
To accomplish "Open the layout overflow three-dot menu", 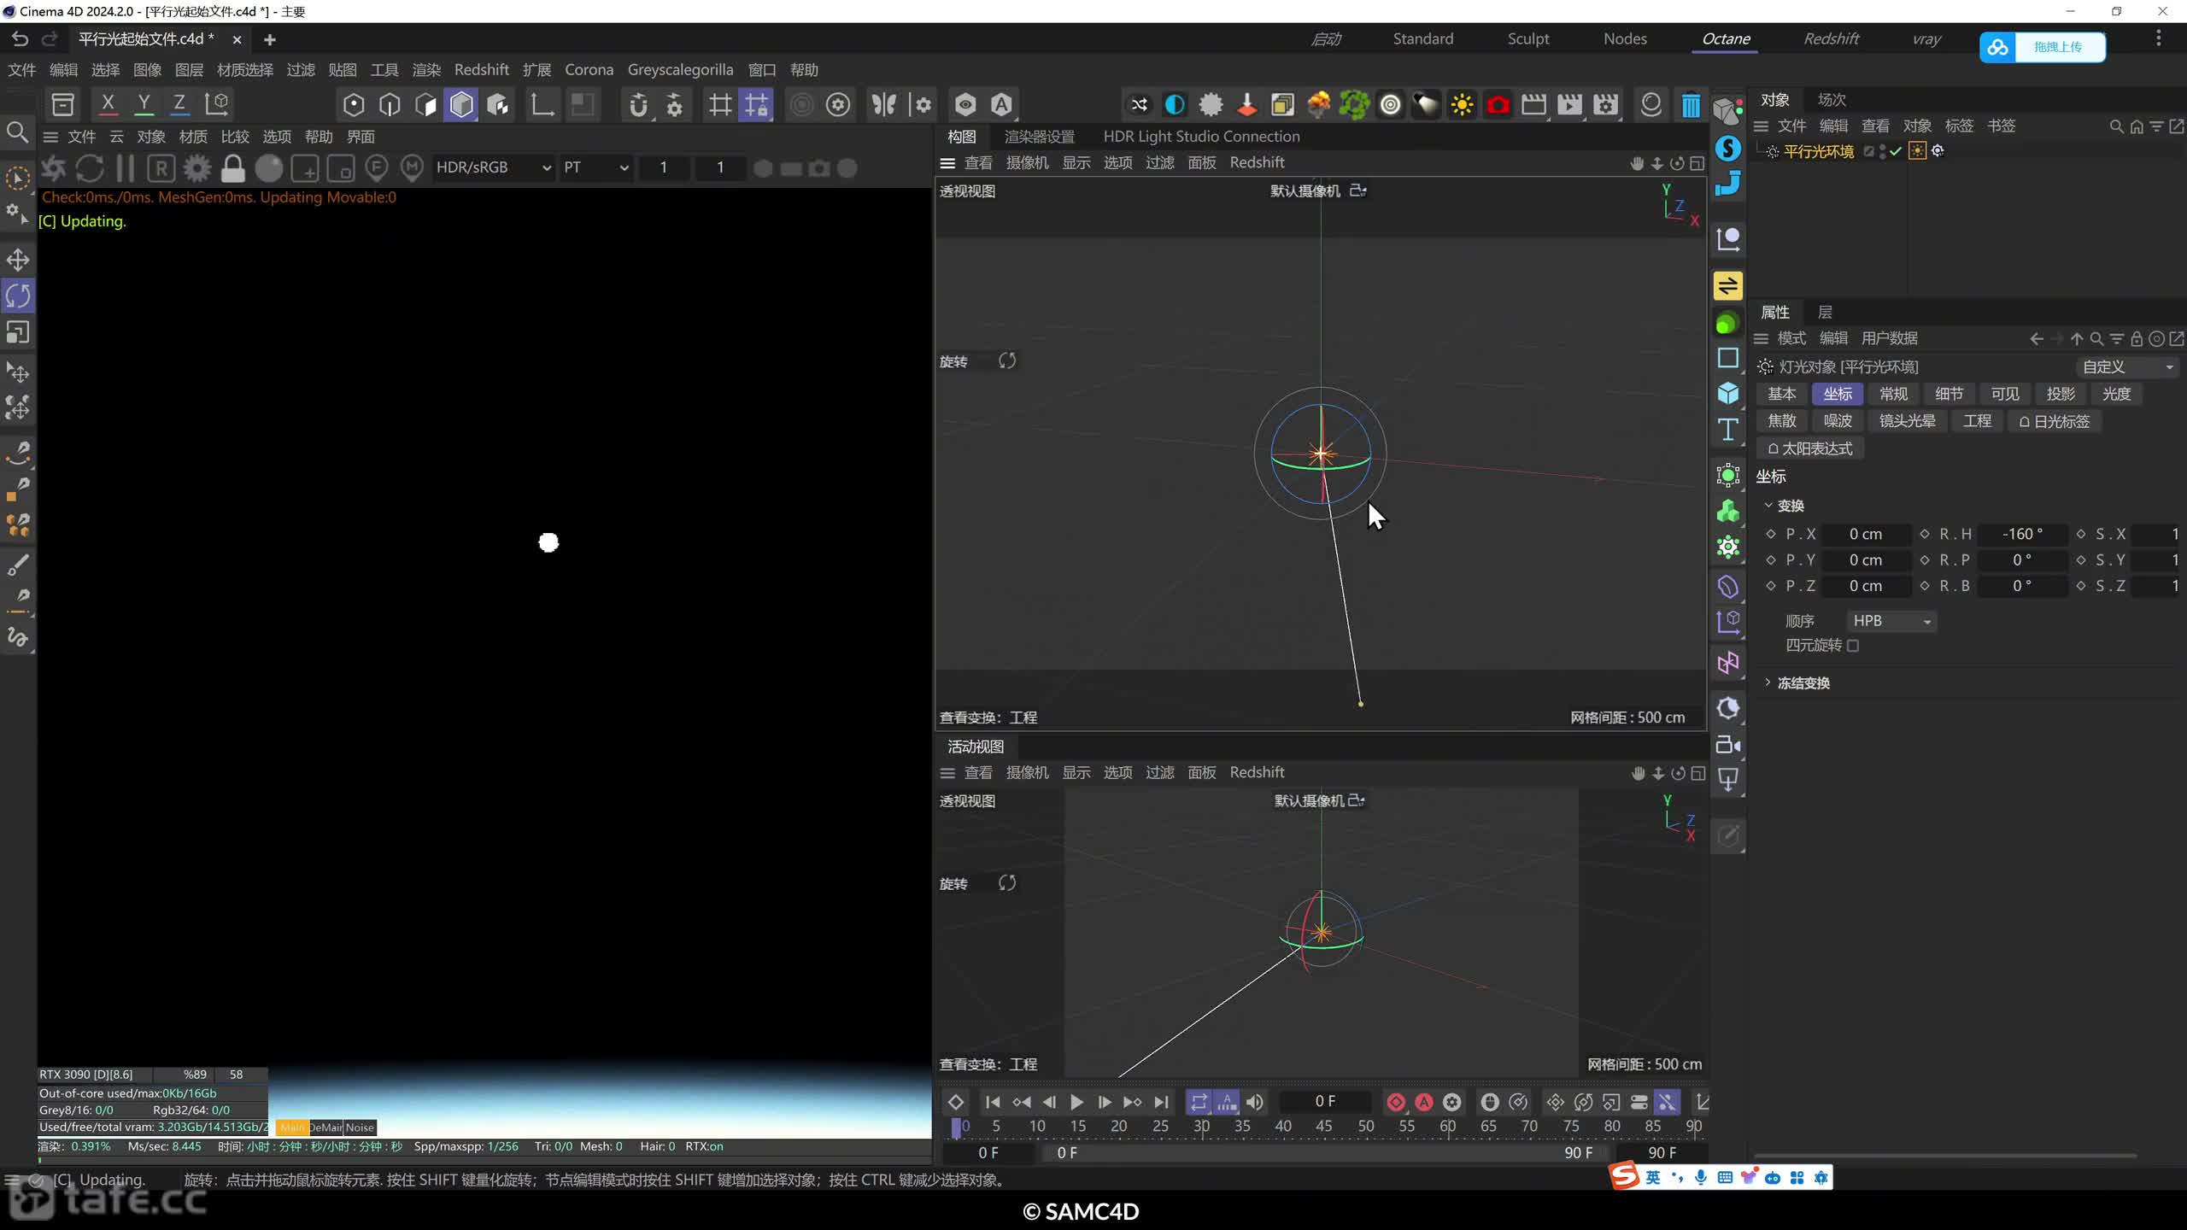I will pyautogui.click(x=2159, y=38).
